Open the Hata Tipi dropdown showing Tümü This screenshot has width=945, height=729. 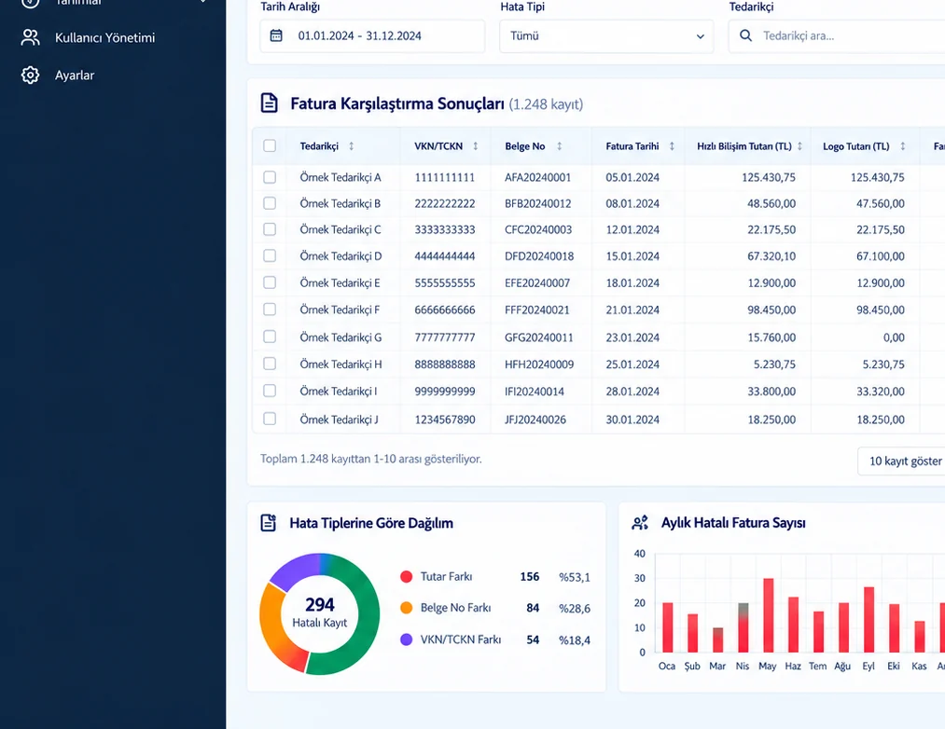point(606,36)
